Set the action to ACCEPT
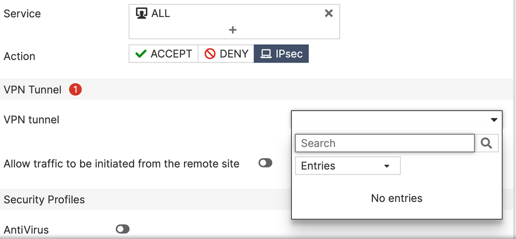Image resolution: width=516 pixels, height=239 pixels. [164, 54]
